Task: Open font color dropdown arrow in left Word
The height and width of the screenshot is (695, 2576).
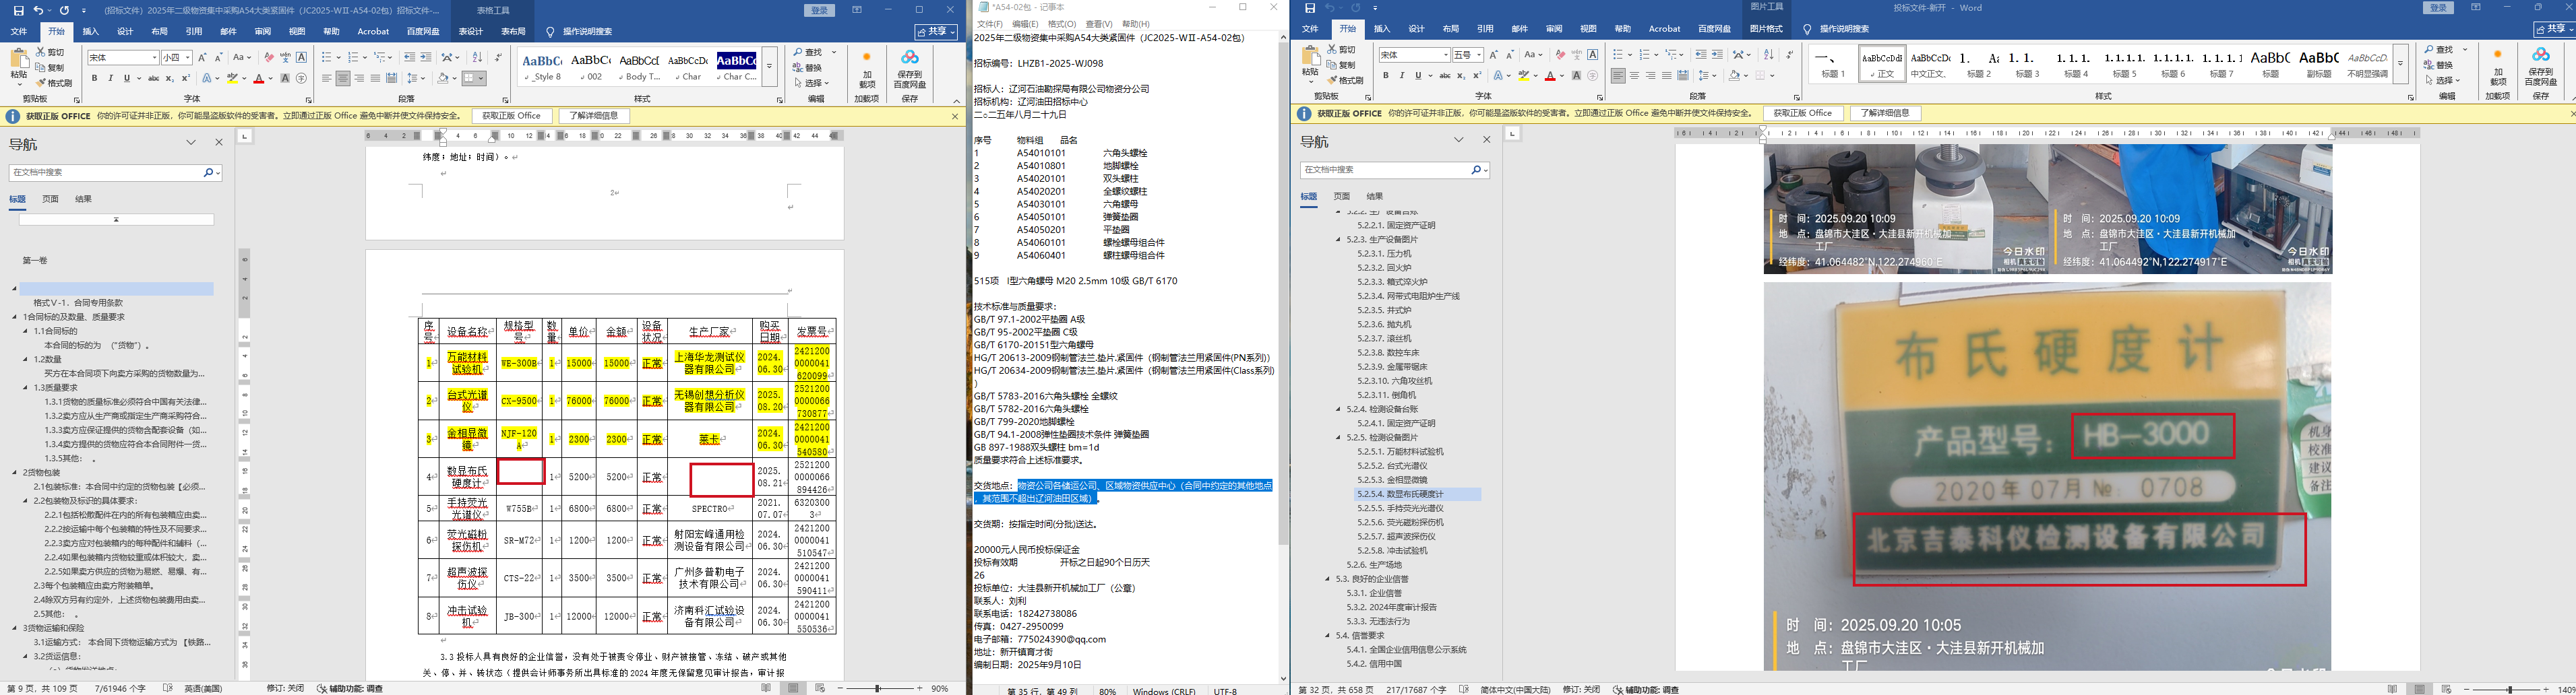Action: [271, 78]
